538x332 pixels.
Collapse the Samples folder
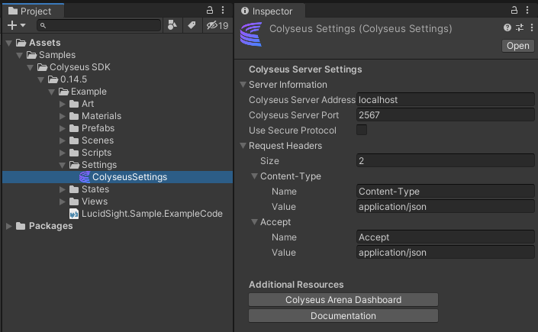click(20, 55)
